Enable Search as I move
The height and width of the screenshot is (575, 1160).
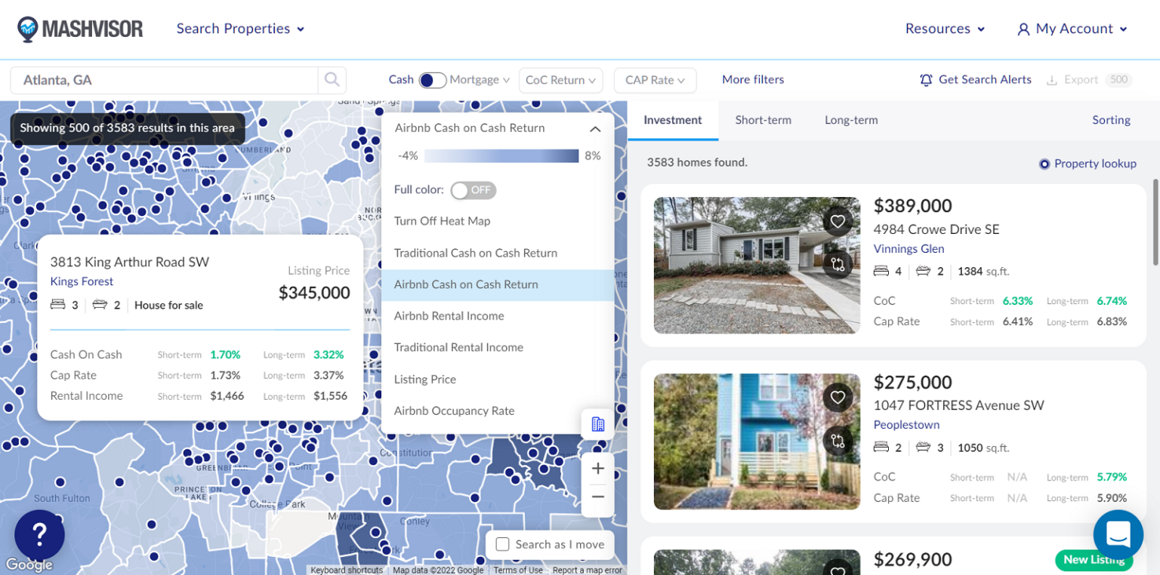502,544
